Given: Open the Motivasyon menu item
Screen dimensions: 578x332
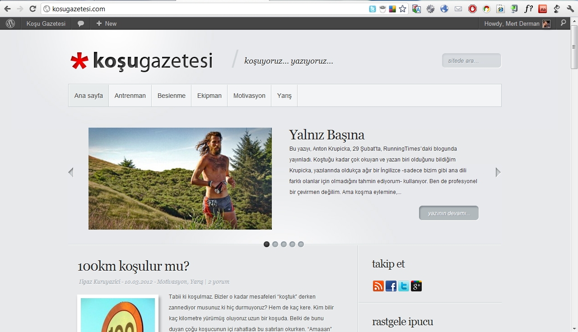Looking at the screenshot, I should tap(249, 96).
